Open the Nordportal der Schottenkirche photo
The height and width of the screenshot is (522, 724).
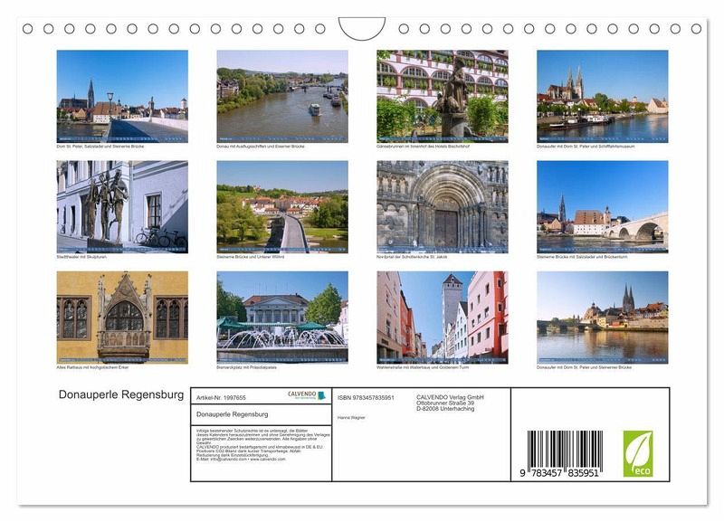coord(443,207)
